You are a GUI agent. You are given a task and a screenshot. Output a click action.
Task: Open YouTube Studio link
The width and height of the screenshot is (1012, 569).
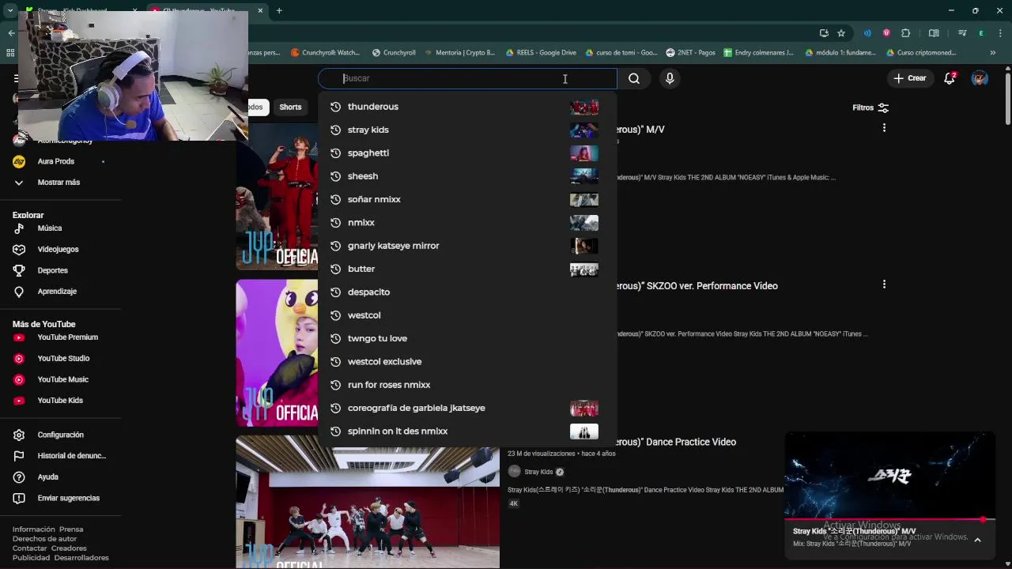63,359
